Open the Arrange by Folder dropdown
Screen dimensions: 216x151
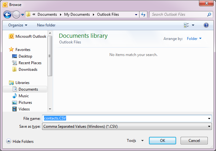tap(194, 39)
